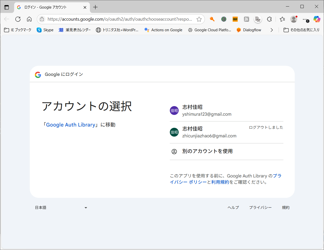Go to the browser home page
324x250 pixels.
click(29, 19)
